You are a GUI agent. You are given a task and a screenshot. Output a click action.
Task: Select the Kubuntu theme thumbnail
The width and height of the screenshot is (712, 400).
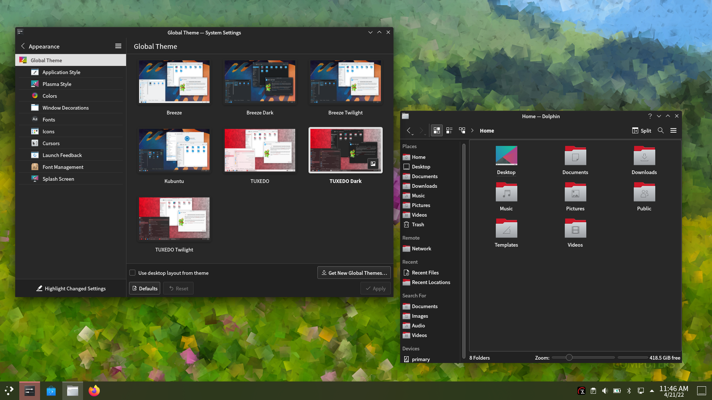pos(174,150)
